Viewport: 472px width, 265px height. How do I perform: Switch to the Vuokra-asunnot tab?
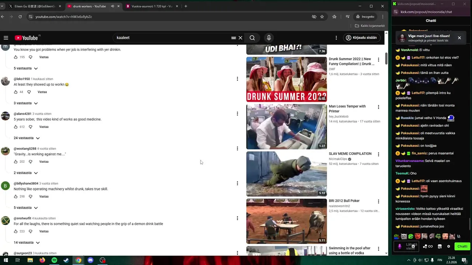[152, 6]
